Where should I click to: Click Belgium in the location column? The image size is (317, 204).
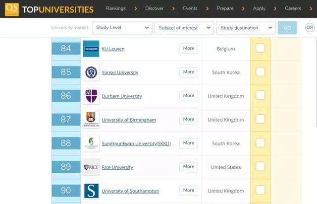(x=226, y=49)
